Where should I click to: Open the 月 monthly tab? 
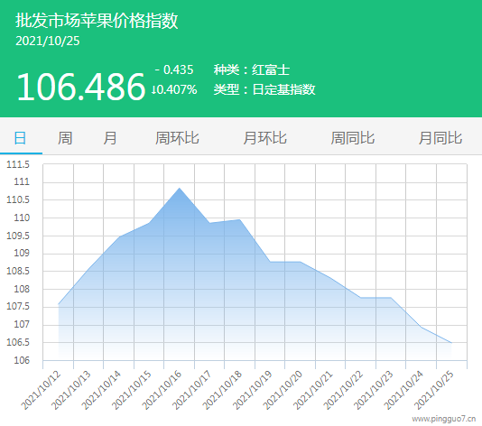point(110,138)
